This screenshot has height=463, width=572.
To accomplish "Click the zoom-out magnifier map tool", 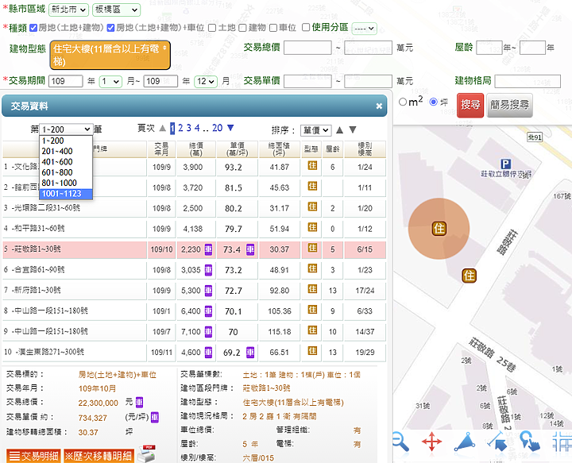I will click(400, 440).
